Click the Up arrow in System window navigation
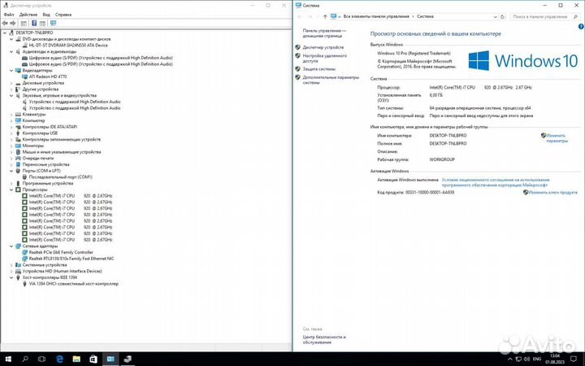The width and height of the screenshot is (585, 366). 325,17
